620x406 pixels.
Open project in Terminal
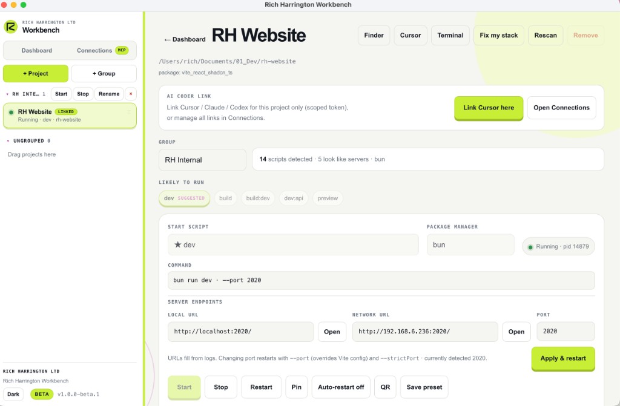tap(450, 35)
